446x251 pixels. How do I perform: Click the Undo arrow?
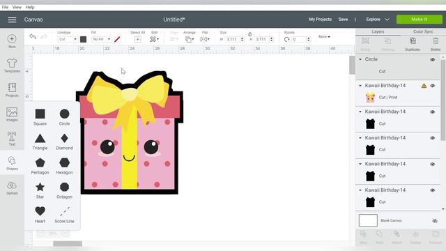[x=33, y=36]
